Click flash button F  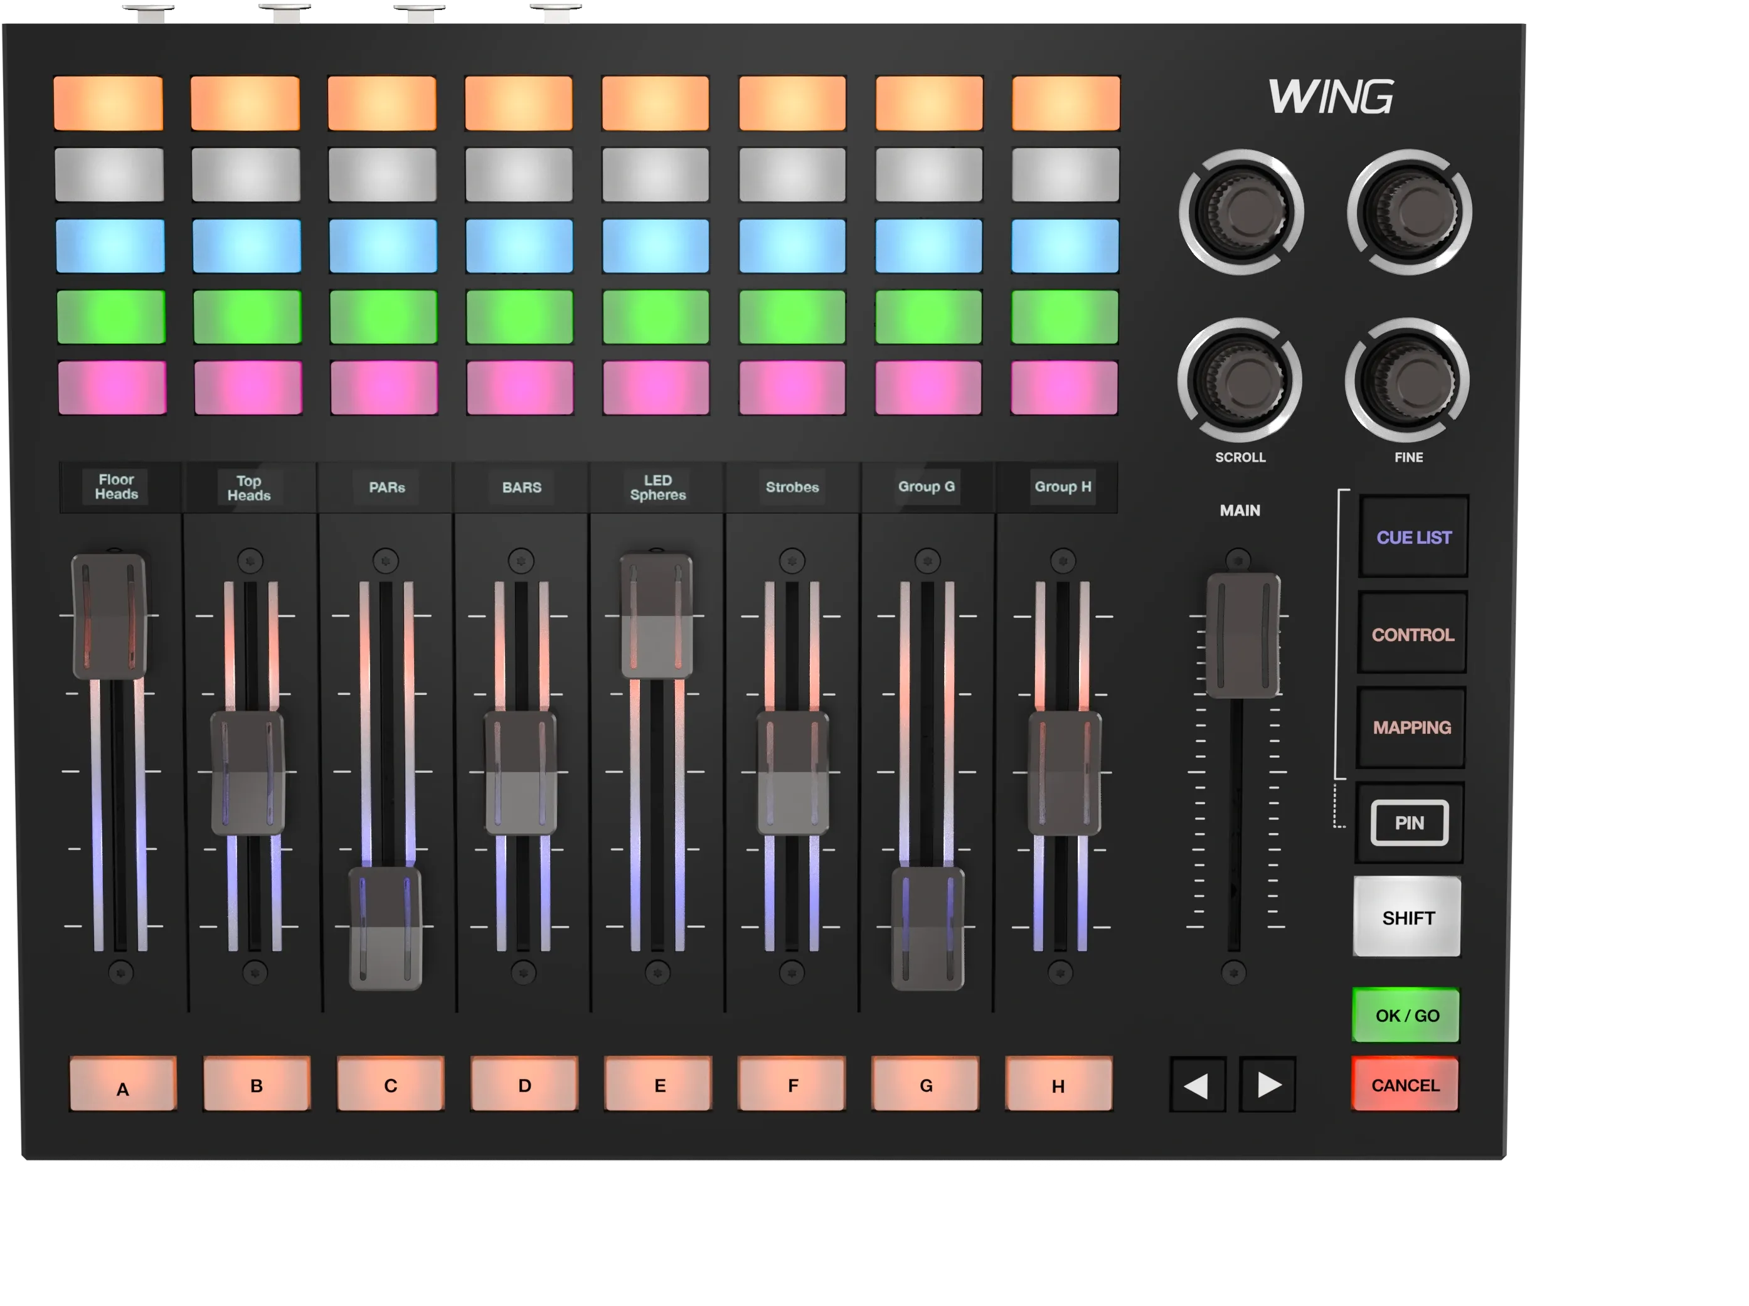coord(792,1084)
